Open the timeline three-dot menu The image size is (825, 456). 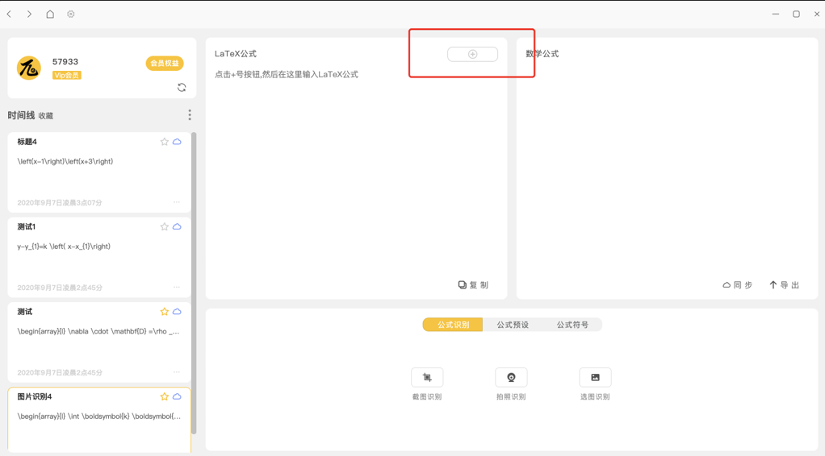[190, 115]
